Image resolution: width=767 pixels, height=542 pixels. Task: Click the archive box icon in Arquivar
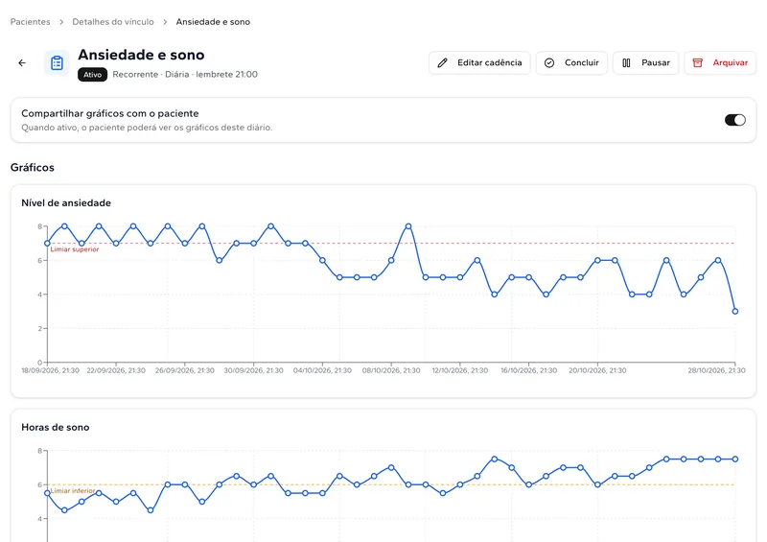click(698, 62)
